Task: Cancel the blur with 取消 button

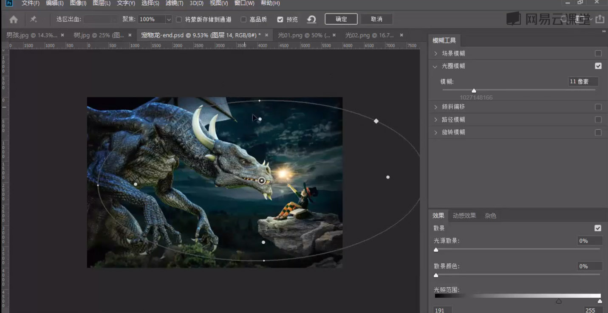Action: coord(376,19)
